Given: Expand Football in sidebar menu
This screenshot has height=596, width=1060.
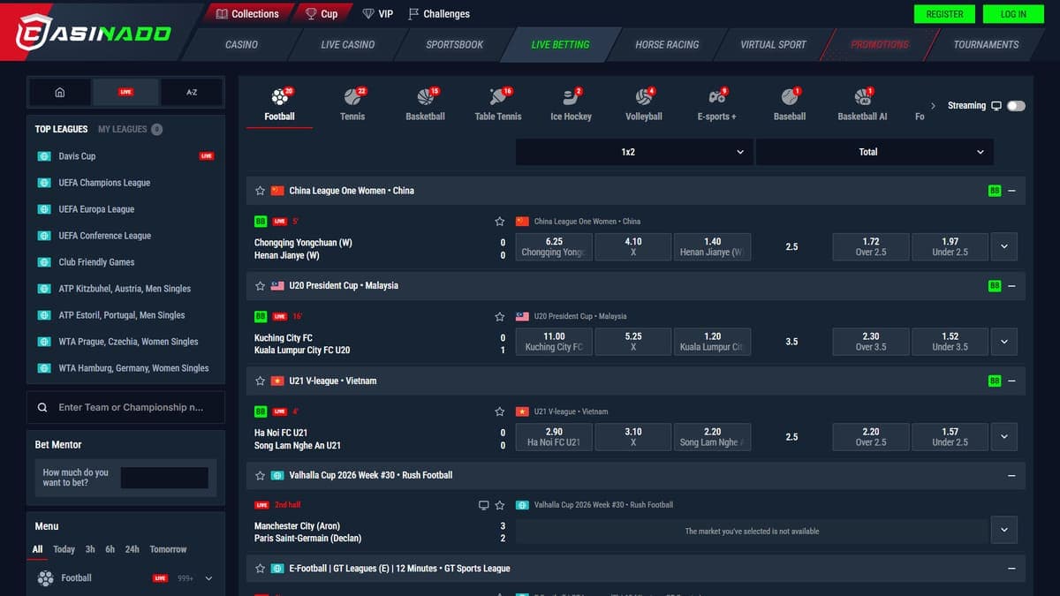Looking at the screenshot, I should pos(209,578).
